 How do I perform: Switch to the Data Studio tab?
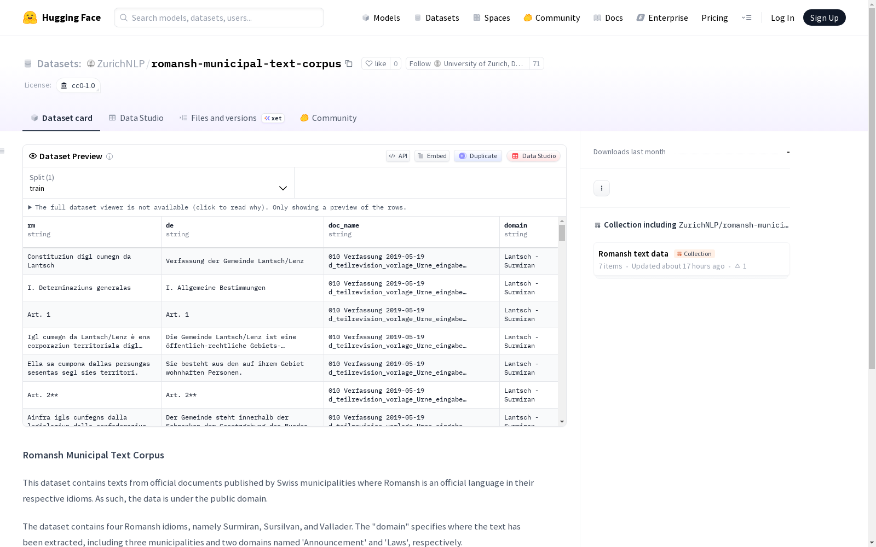[136, 118]
